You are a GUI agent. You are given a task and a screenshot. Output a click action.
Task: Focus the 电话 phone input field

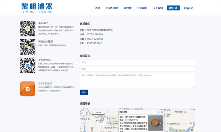(137, 69)
